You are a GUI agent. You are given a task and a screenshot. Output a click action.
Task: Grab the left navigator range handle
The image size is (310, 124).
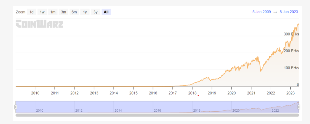click(16, 107)
